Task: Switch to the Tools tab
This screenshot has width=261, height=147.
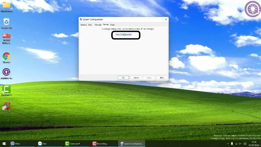Action: pyautogui.click(x=112, y=25)
